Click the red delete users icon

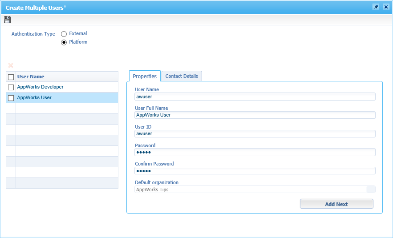coord(11,65)
